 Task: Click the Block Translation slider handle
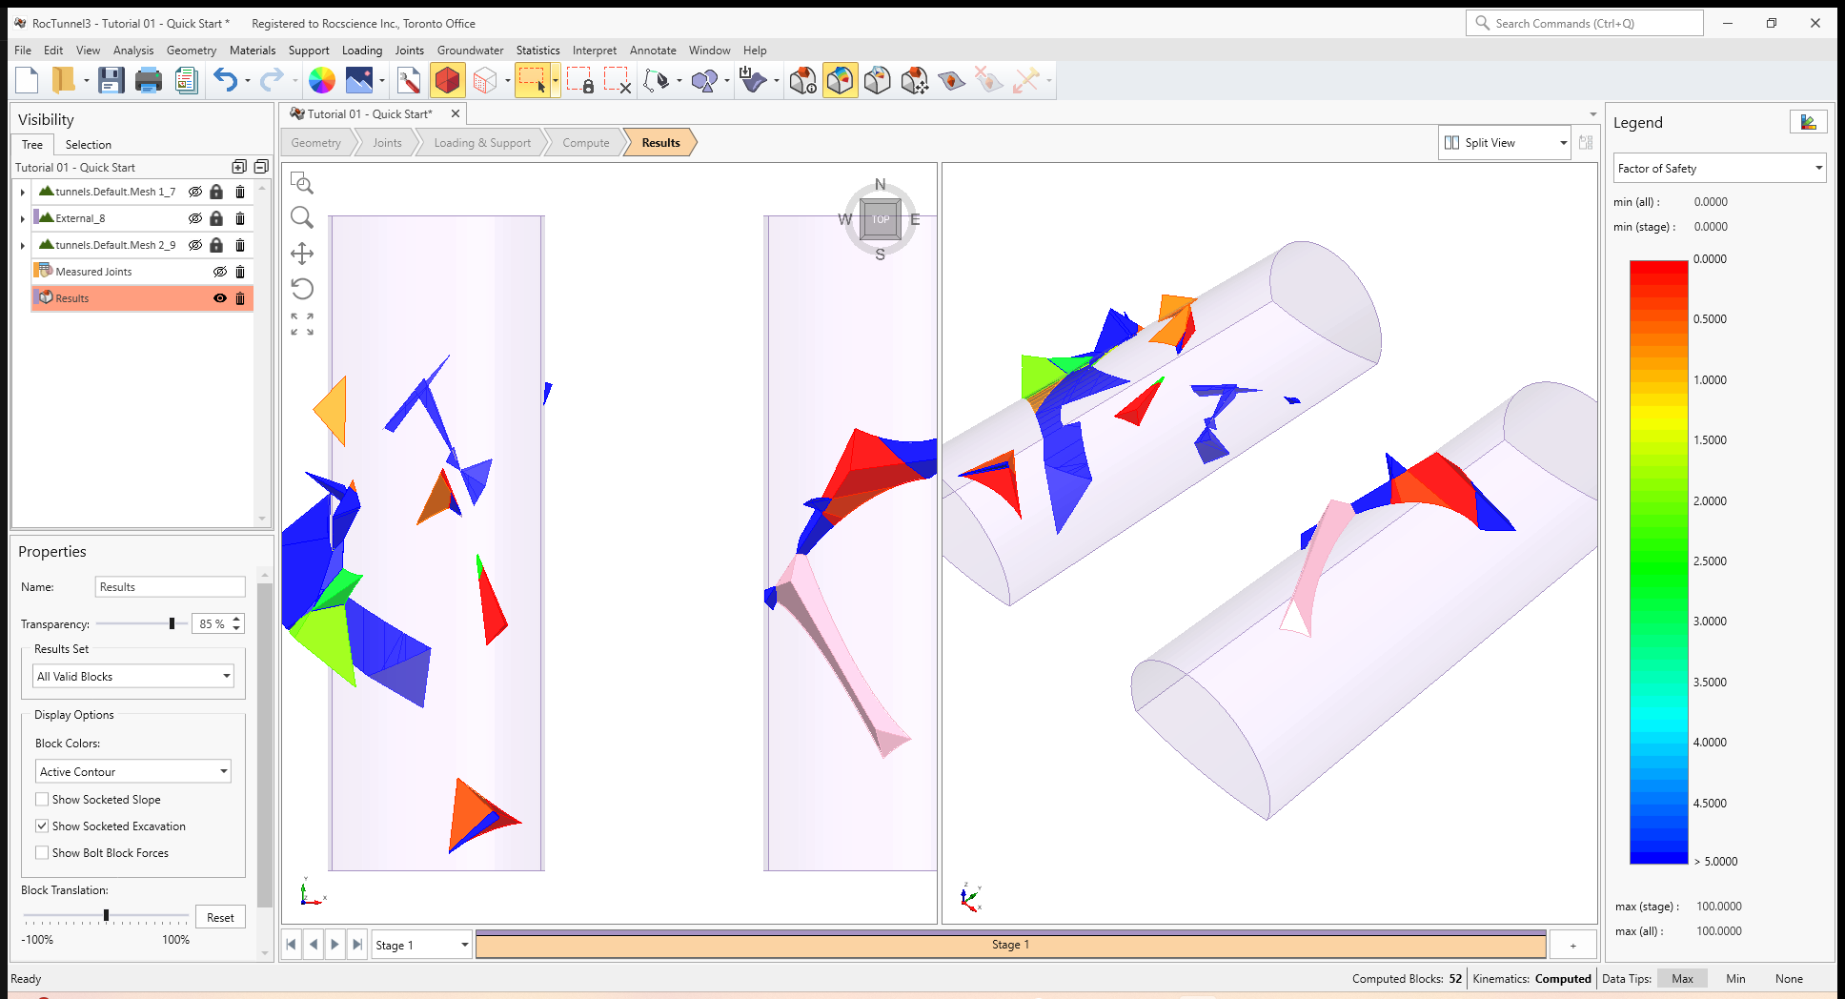tap(106, 915)
